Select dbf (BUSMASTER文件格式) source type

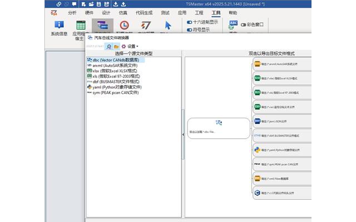(113, 82)
